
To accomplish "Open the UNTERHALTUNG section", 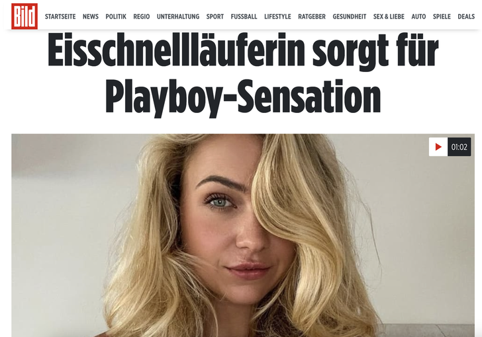I will tap(178, 17).
